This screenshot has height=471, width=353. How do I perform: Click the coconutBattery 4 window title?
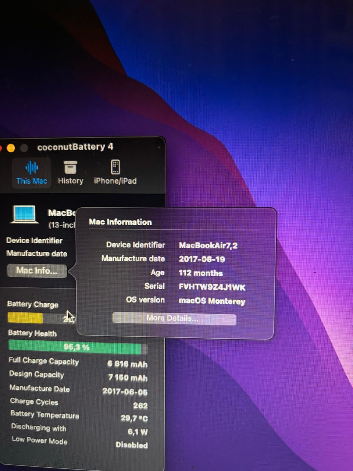click(x=75, y=147)
